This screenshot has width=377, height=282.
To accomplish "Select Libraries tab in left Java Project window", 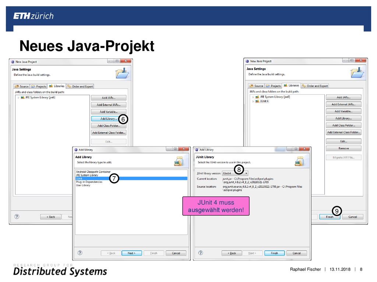I will 57,86.
